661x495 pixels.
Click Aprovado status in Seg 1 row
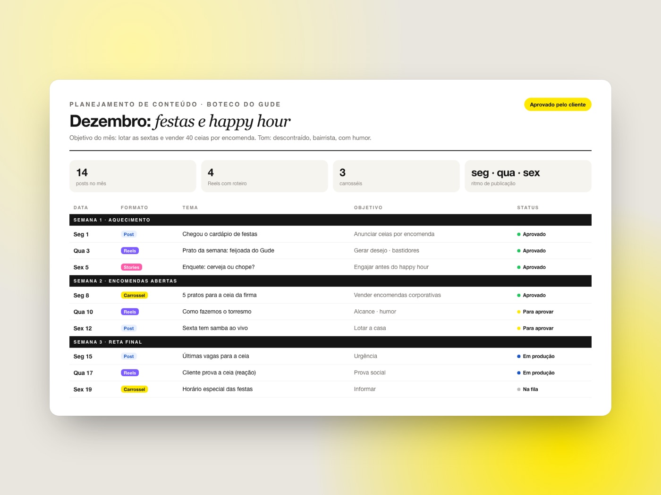[532, 234]
